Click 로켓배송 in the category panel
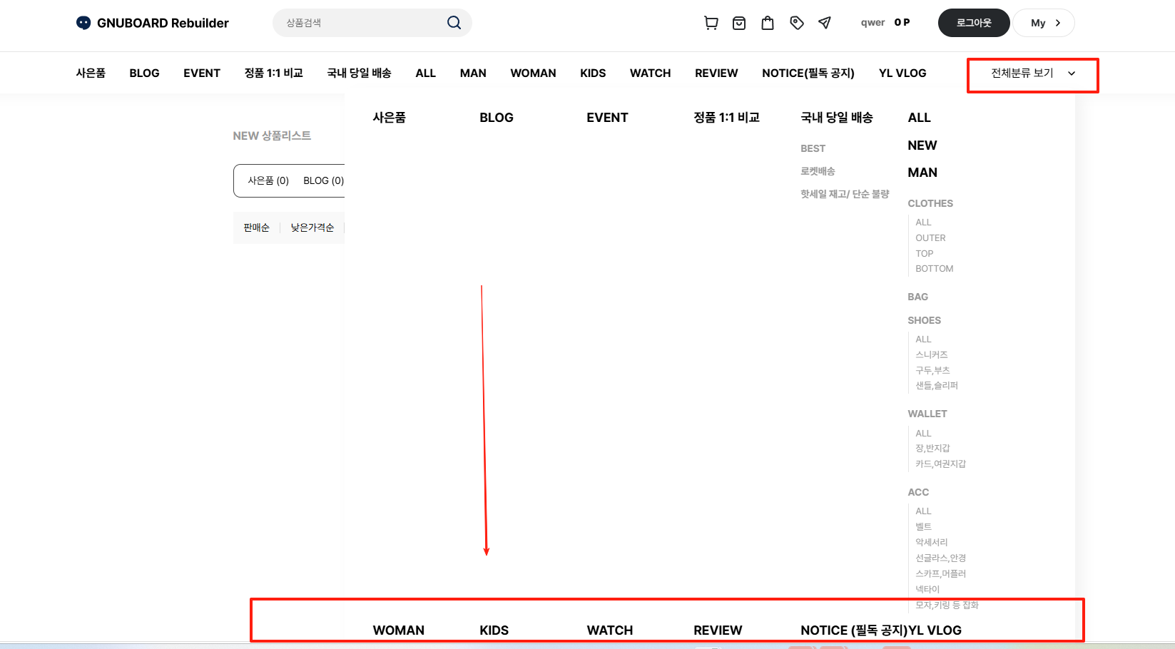 click(818, 171)
